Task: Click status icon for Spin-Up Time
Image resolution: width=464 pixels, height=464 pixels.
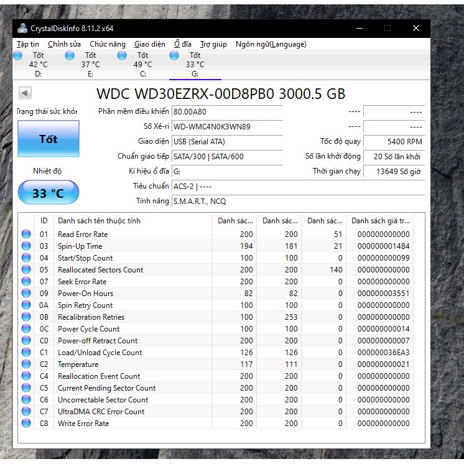Action: [26, 246]
